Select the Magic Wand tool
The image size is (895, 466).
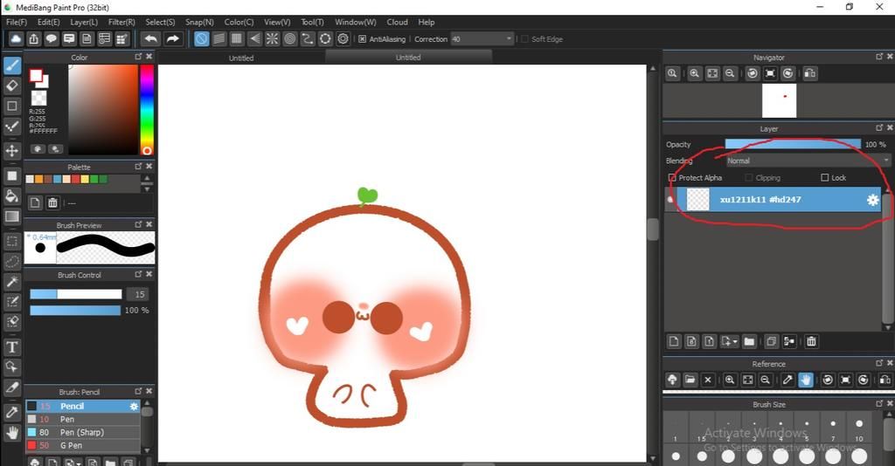click(12, 281)
